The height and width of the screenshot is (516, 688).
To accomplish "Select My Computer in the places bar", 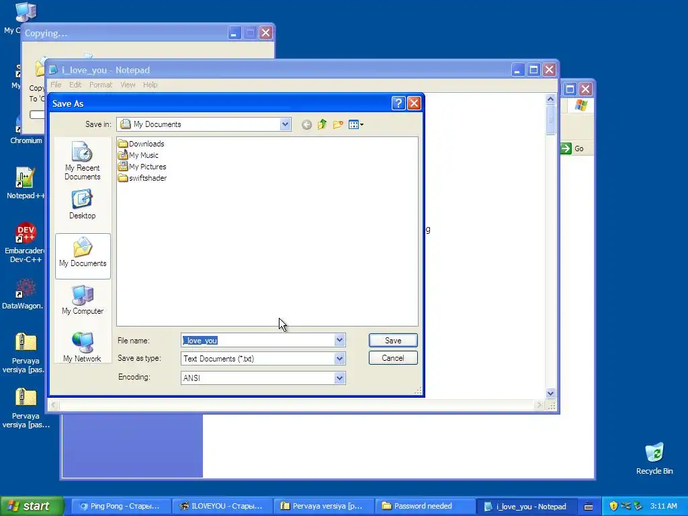I will tap(83, 300).
